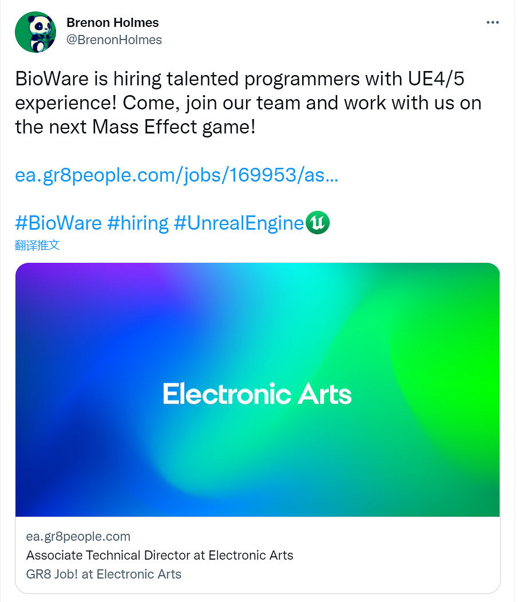518x602 pixels.
Task: Open the three-dot more options menu
Action: 492,22
